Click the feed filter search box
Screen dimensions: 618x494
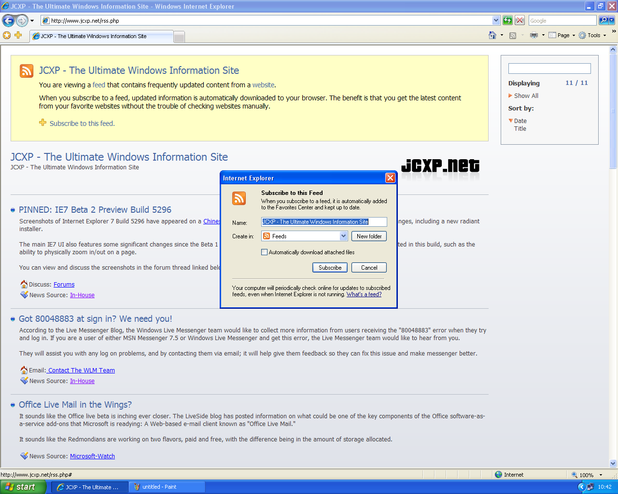[549, 69]
